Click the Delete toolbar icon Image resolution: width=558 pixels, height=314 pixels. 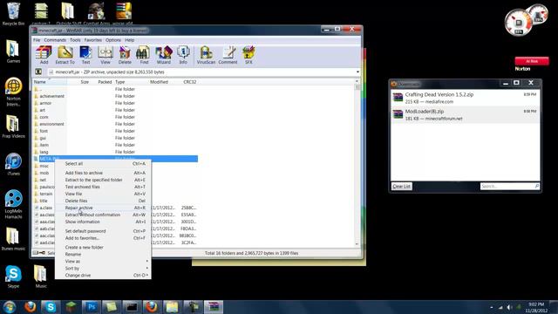pyautogui.click(x=125, y=55)
